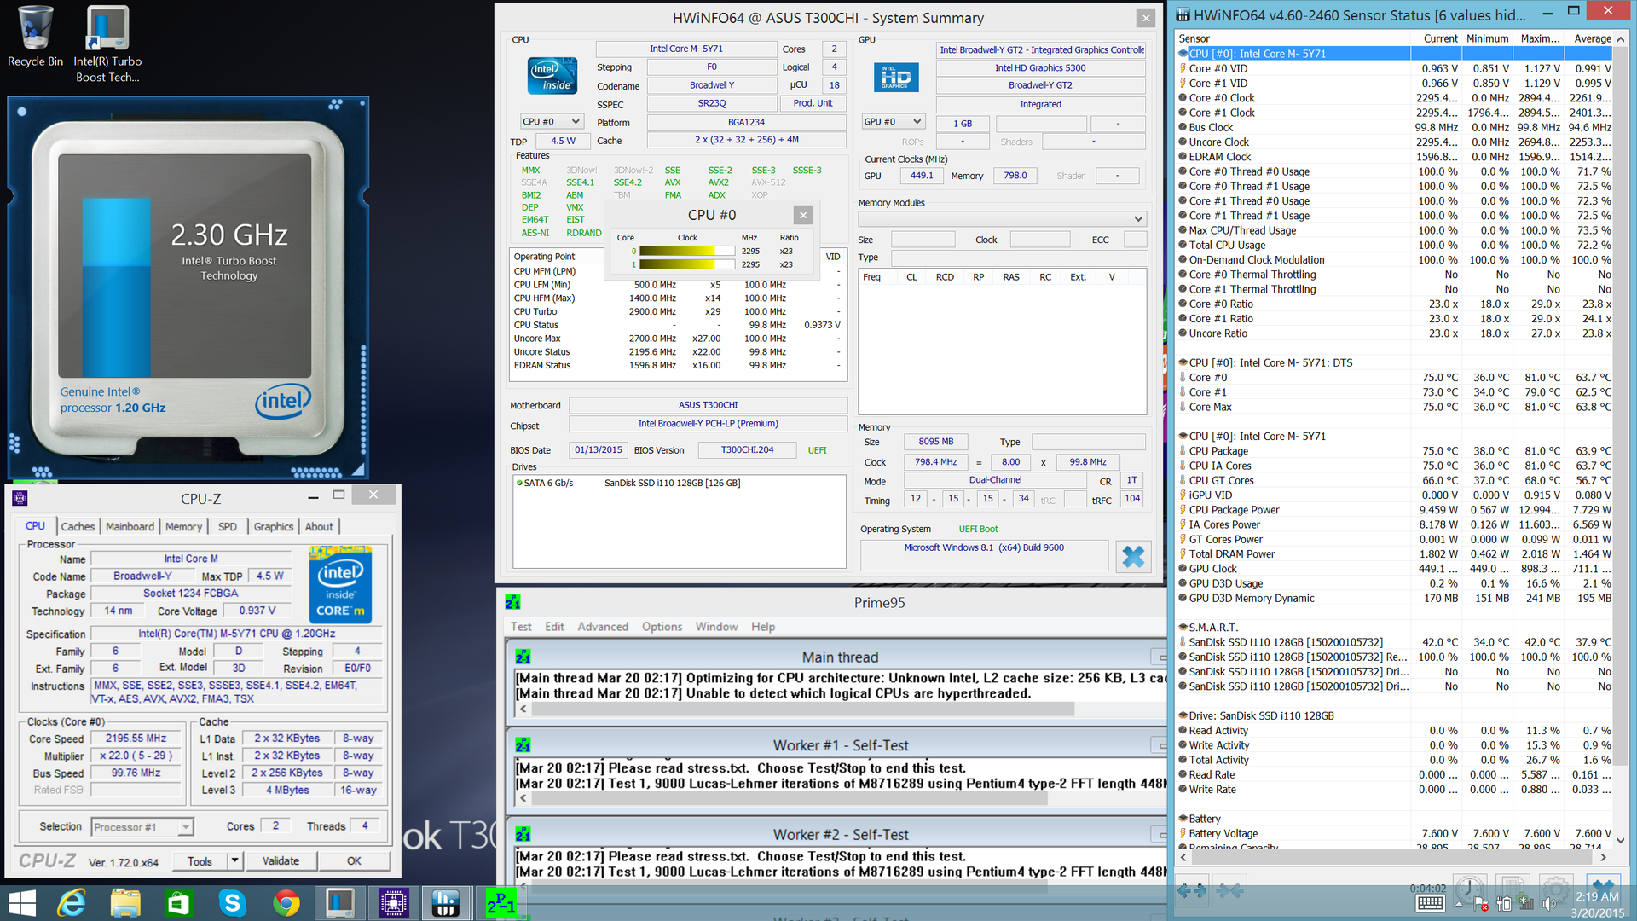Click the system clock showing 2:19 AM

pyautogui.click(x=1598, y=896)
